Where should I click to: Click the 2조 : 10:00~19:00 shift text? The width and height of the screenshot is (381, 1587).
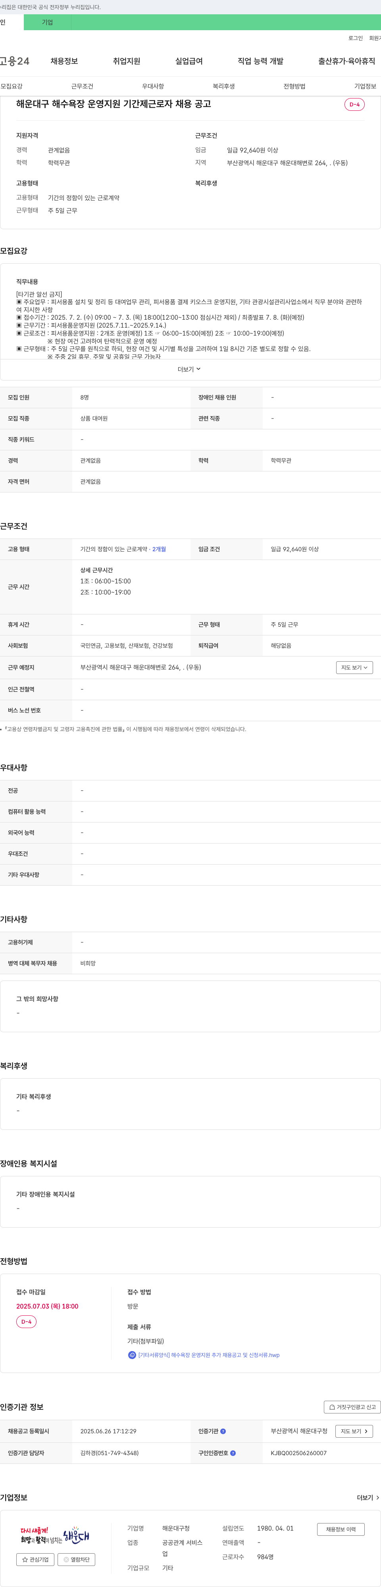pos(105,592)
